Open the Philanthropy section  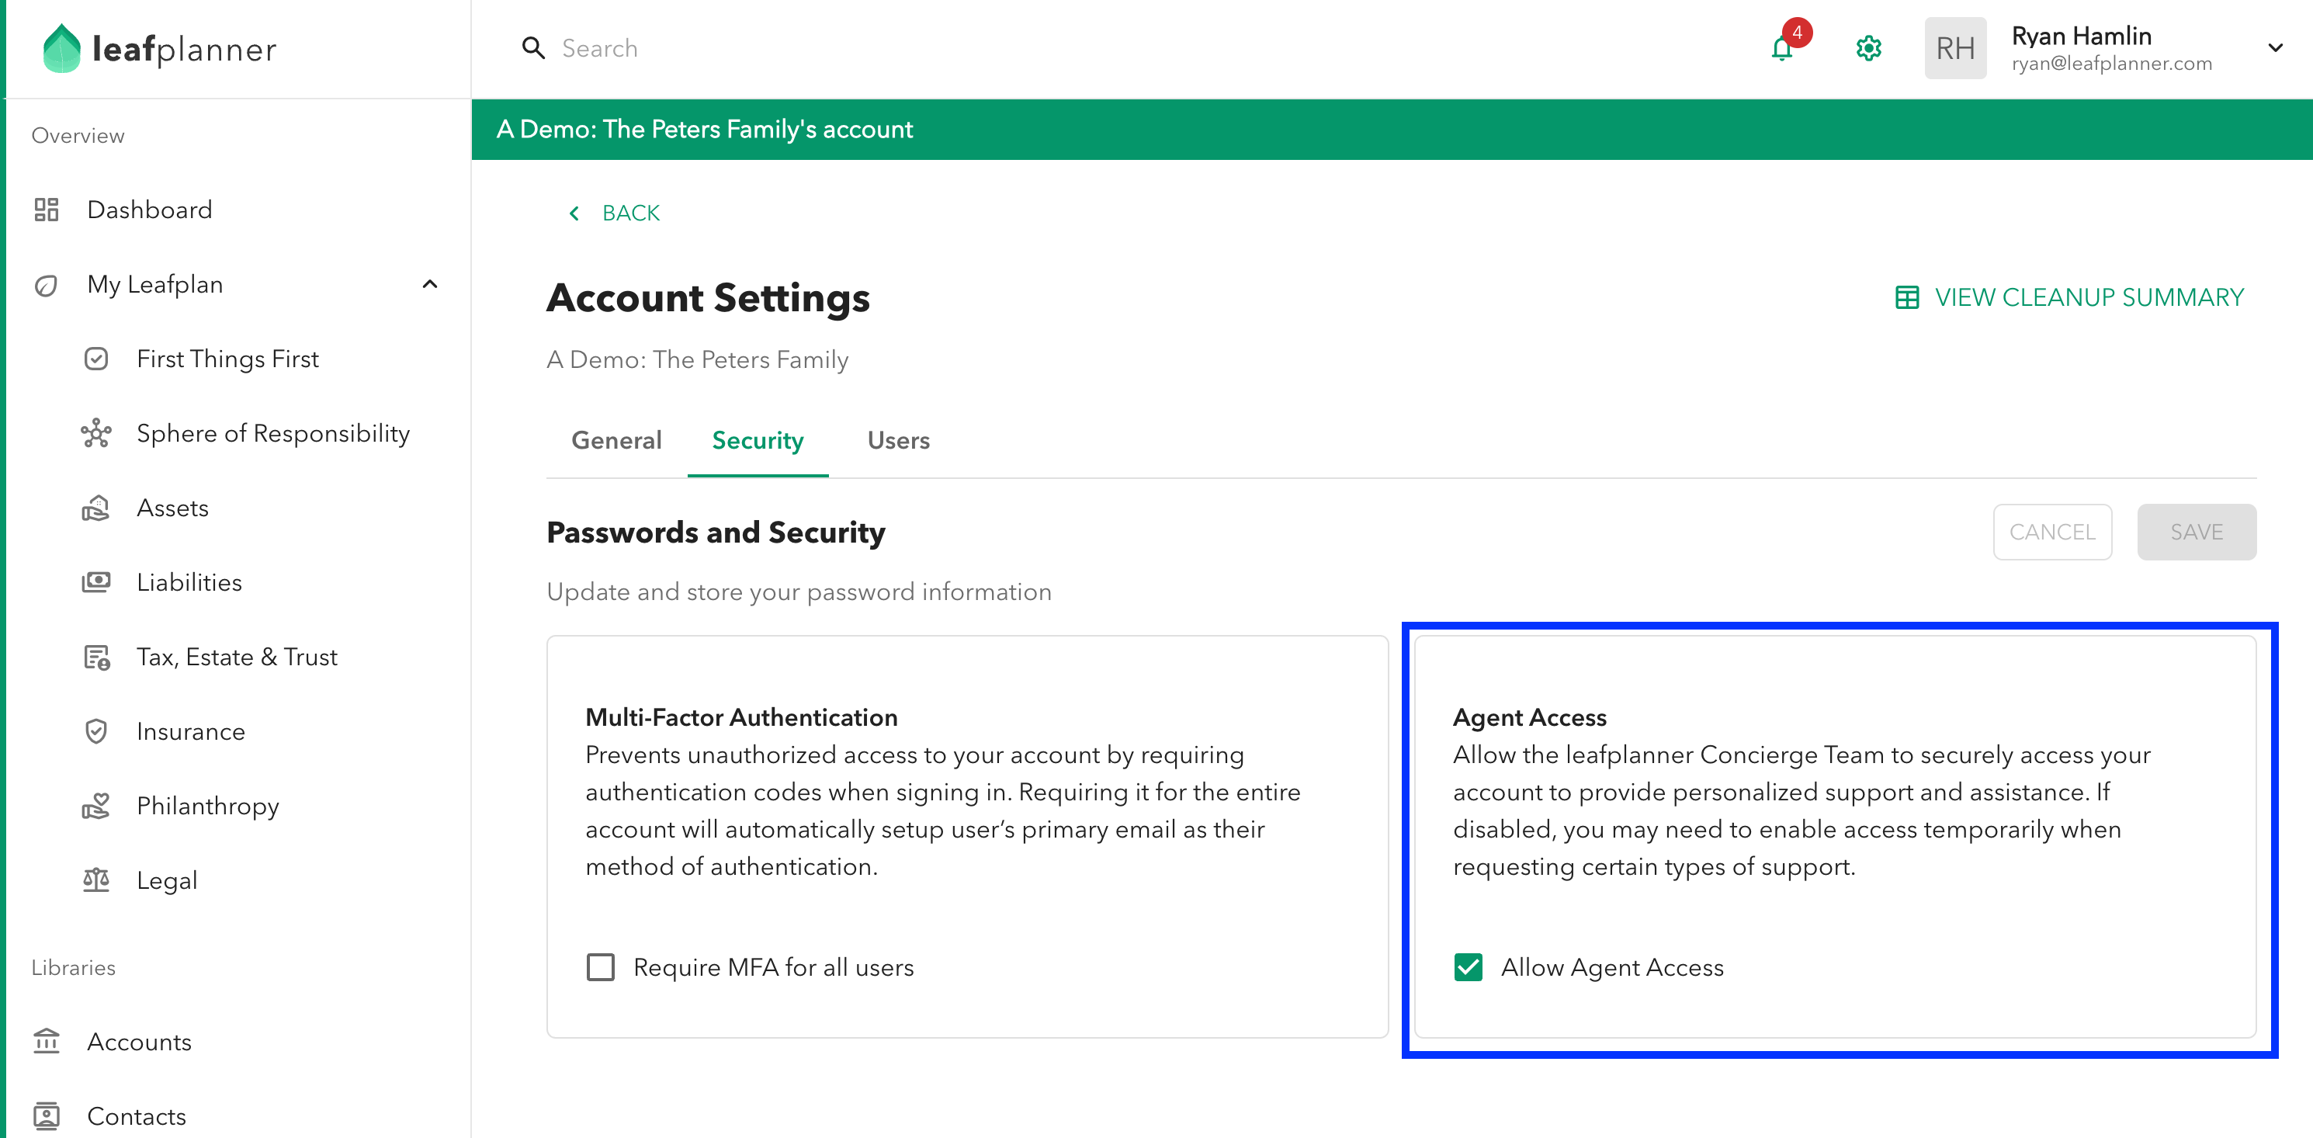[x=207, y=807]
